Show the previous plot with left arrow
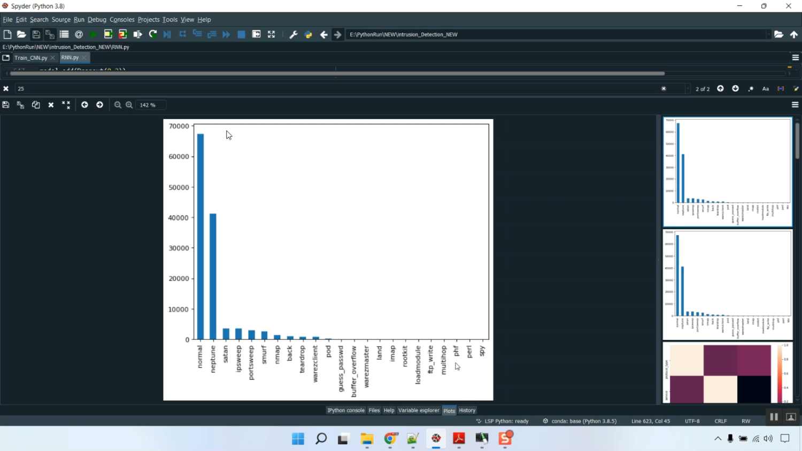 click(84, 105)
